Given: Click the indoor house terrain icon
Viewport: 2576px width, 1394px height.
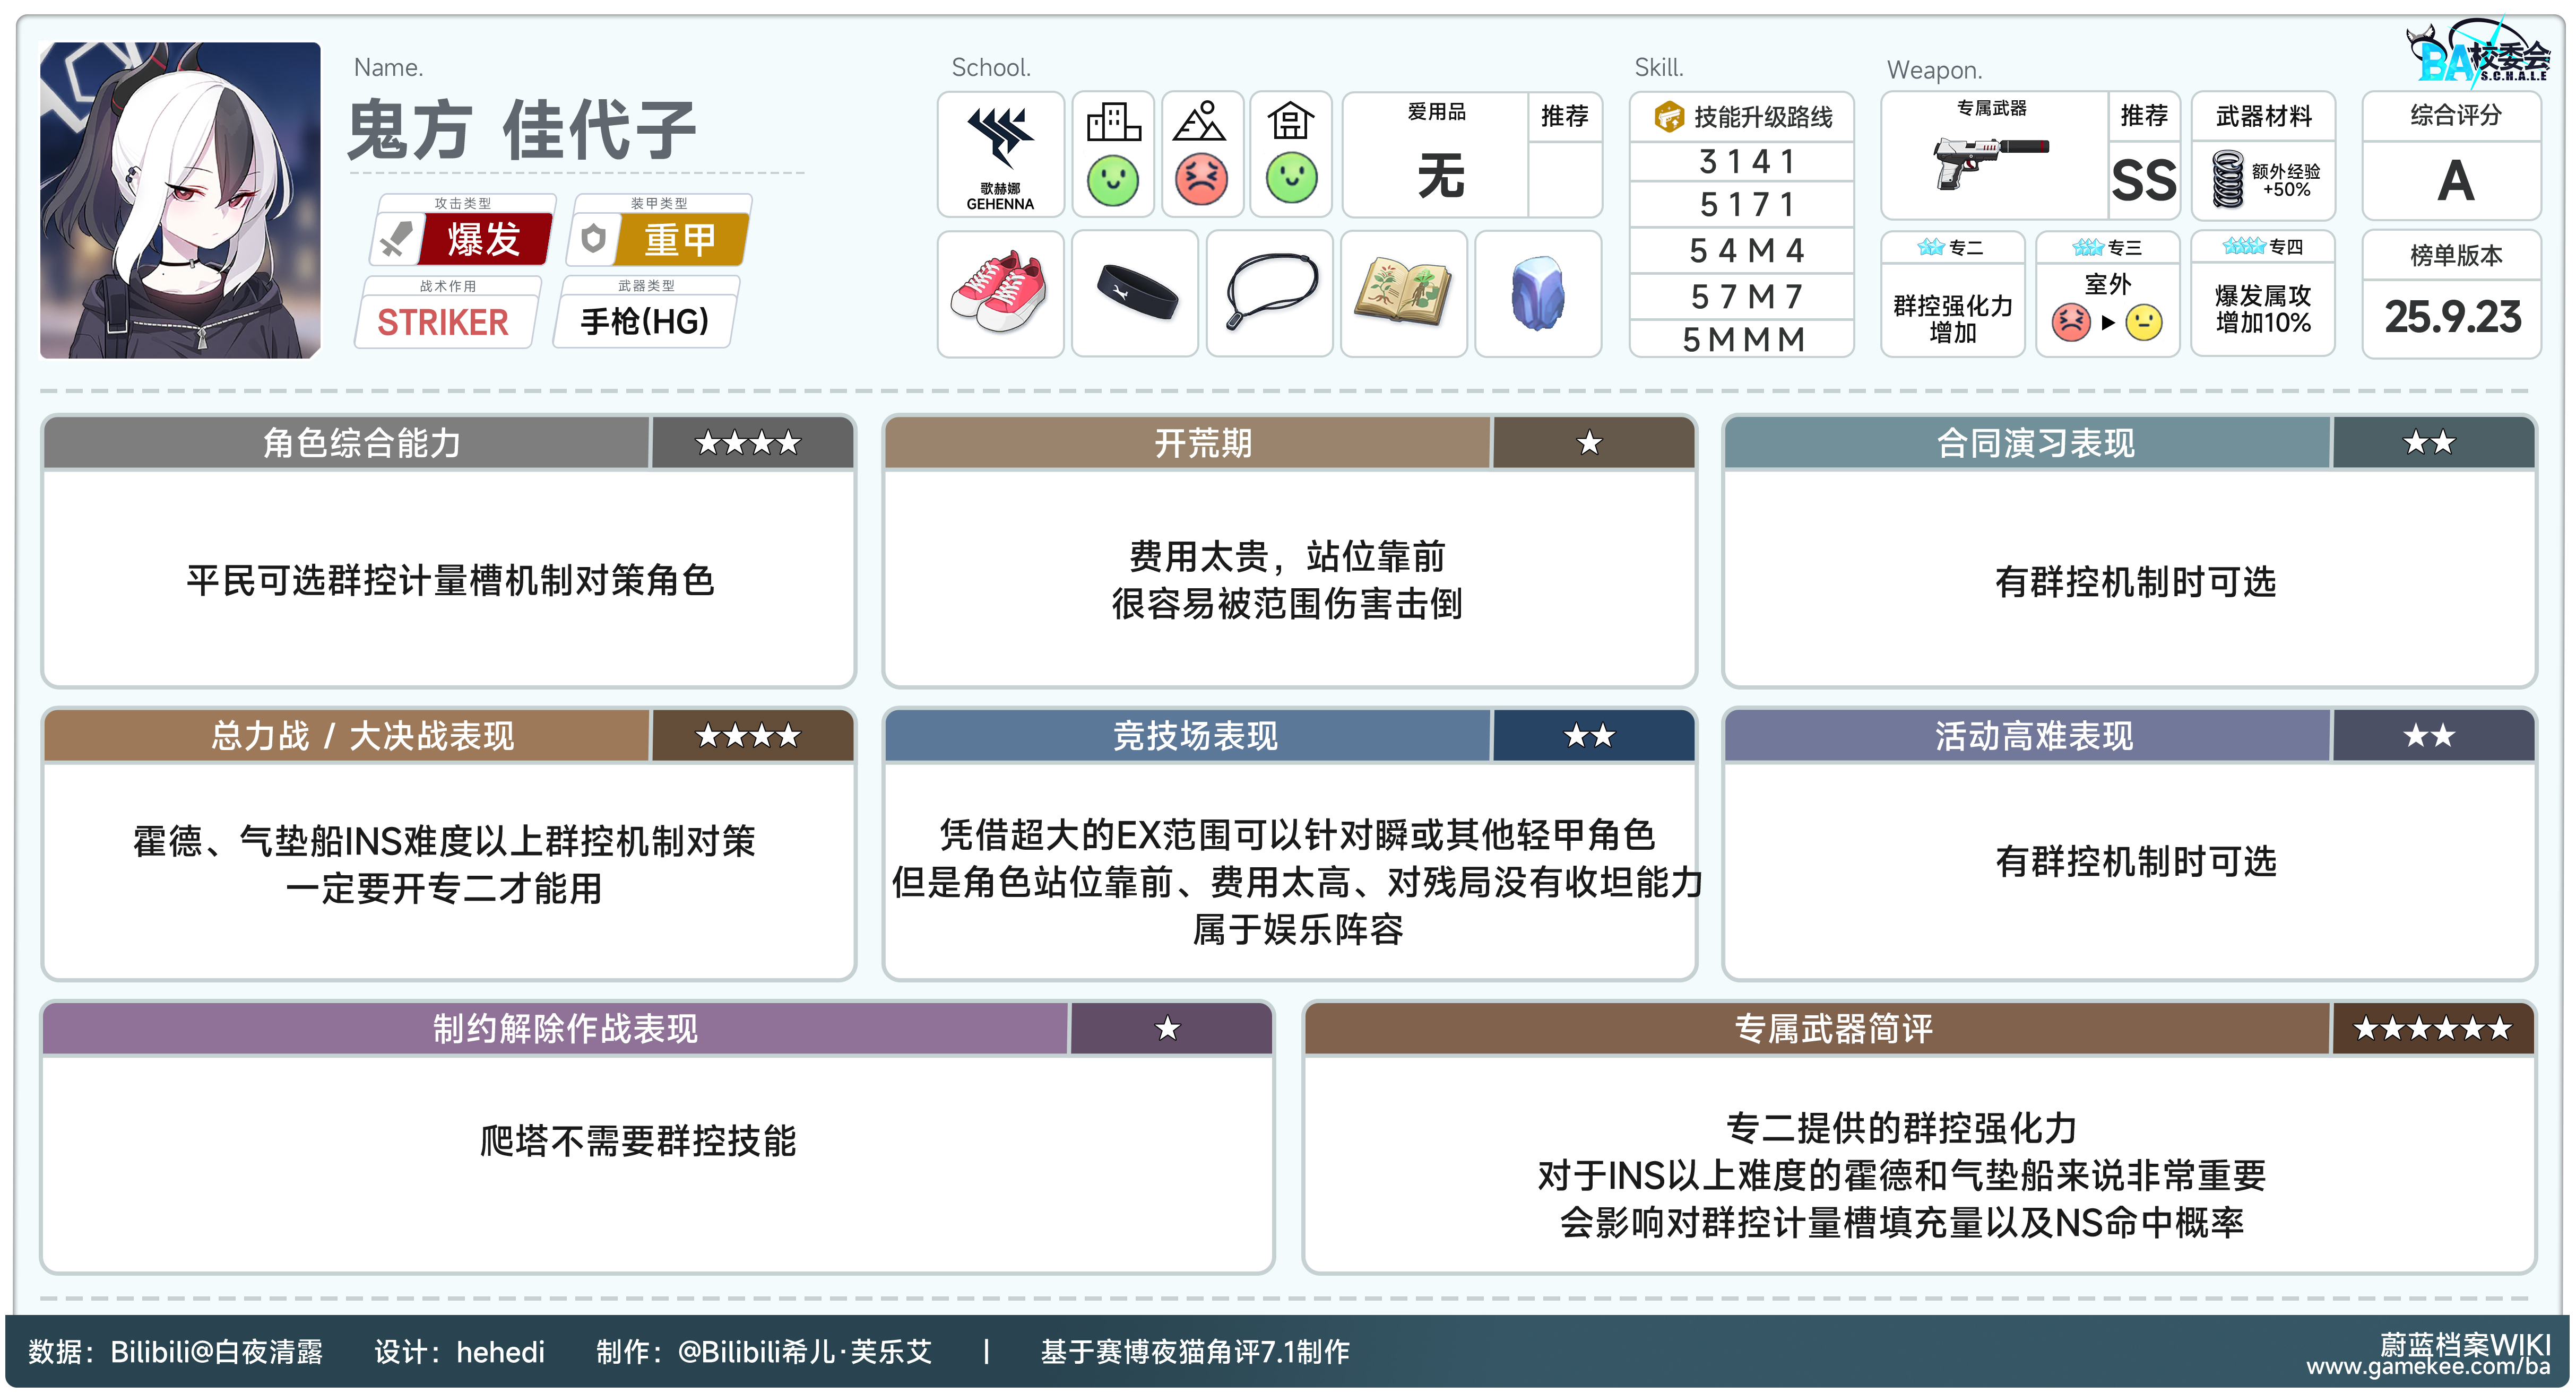Looking at the screenshot, I should click(x=1290, y=122).
